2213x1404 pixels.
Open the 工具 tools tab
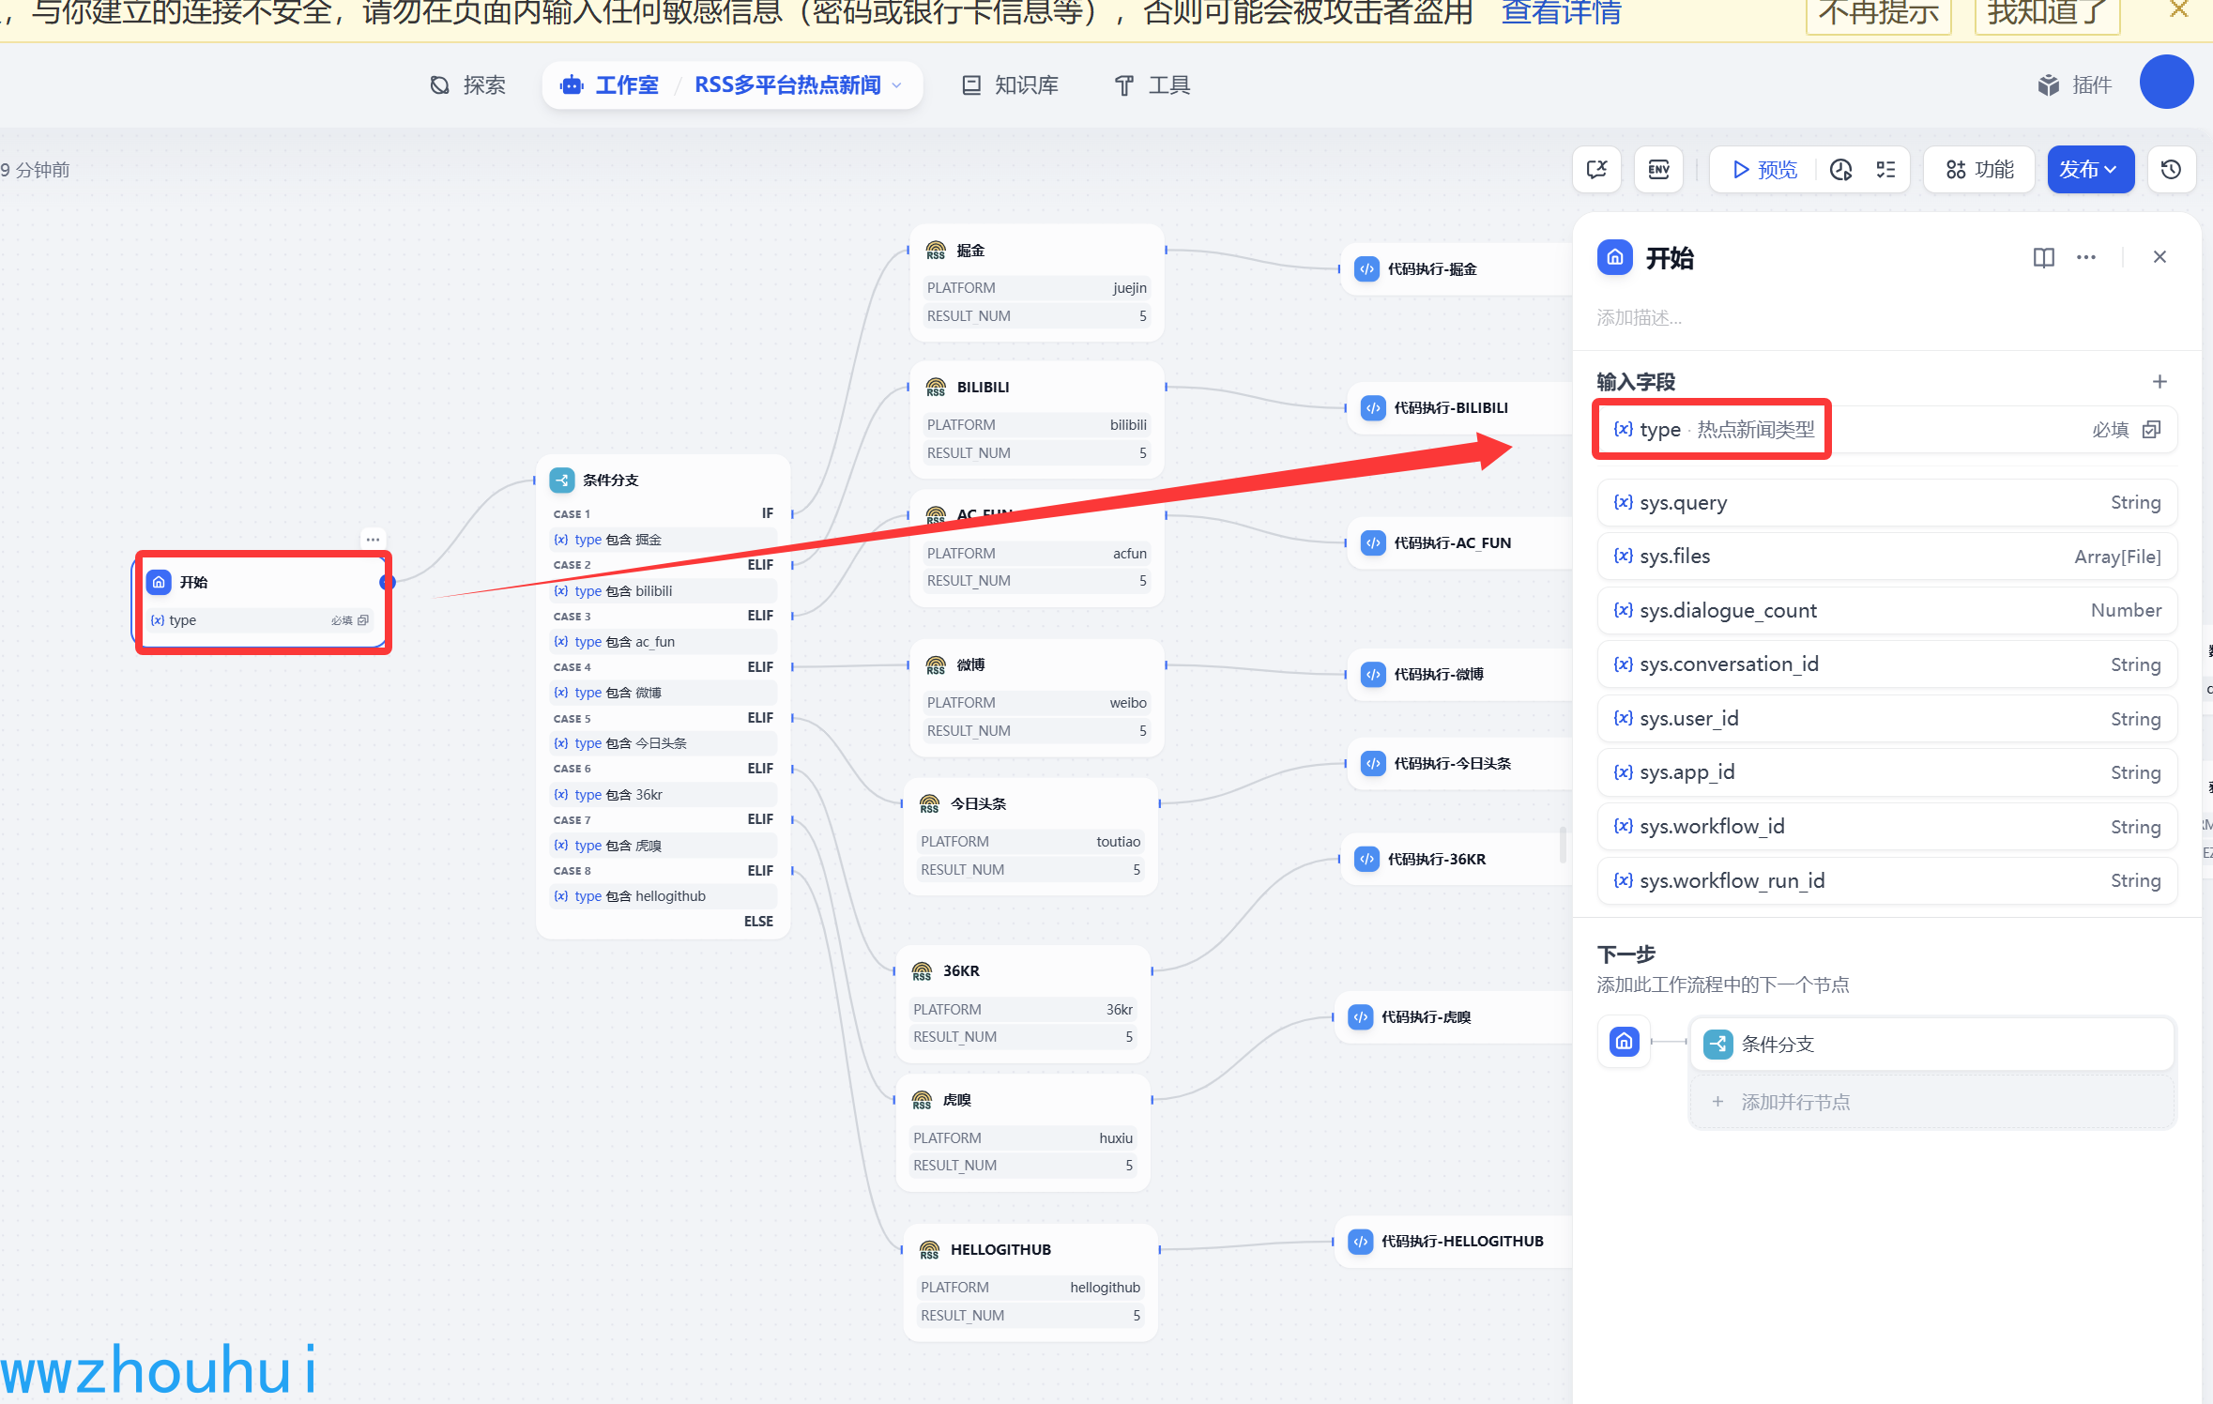1152,85
